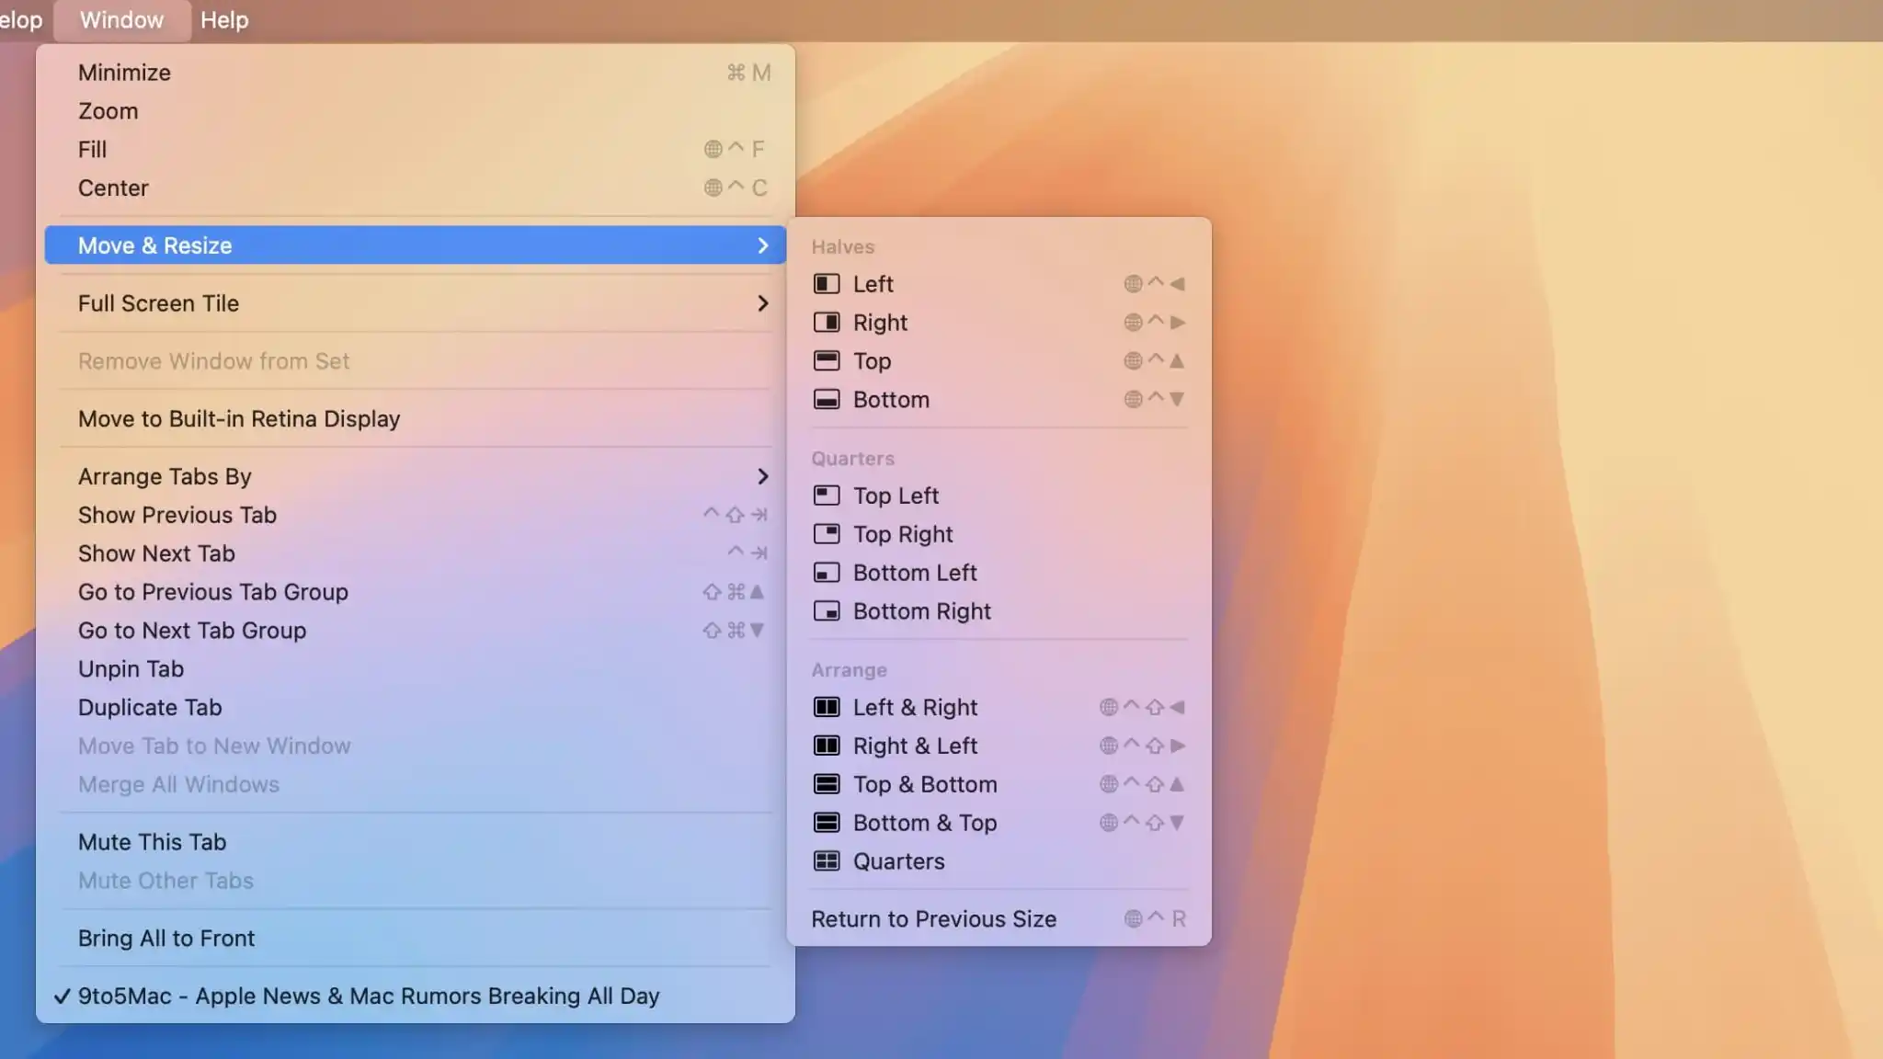Select Return to Previous Size option
The width and height of the screenshot is (1883, 1059).
(x=932, y=919)
